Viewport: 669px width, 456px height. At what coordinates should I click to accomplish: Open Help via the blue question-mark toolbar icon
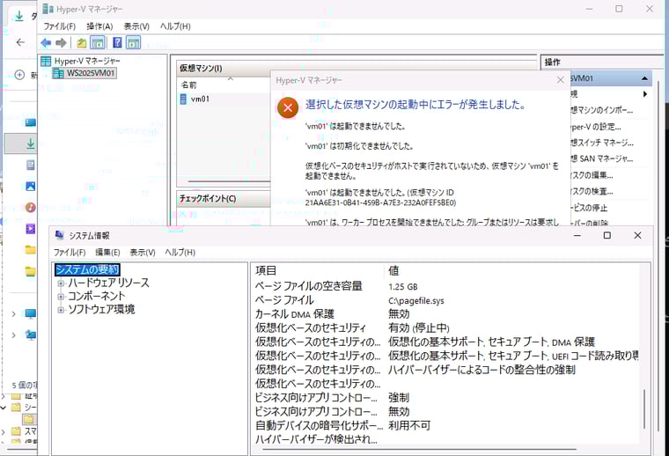coord(117,42)
